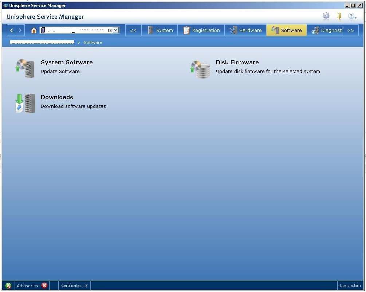366x292 pixels.
Task: Click 'User: admin' in status bar
Action: [x=350, y=285]
